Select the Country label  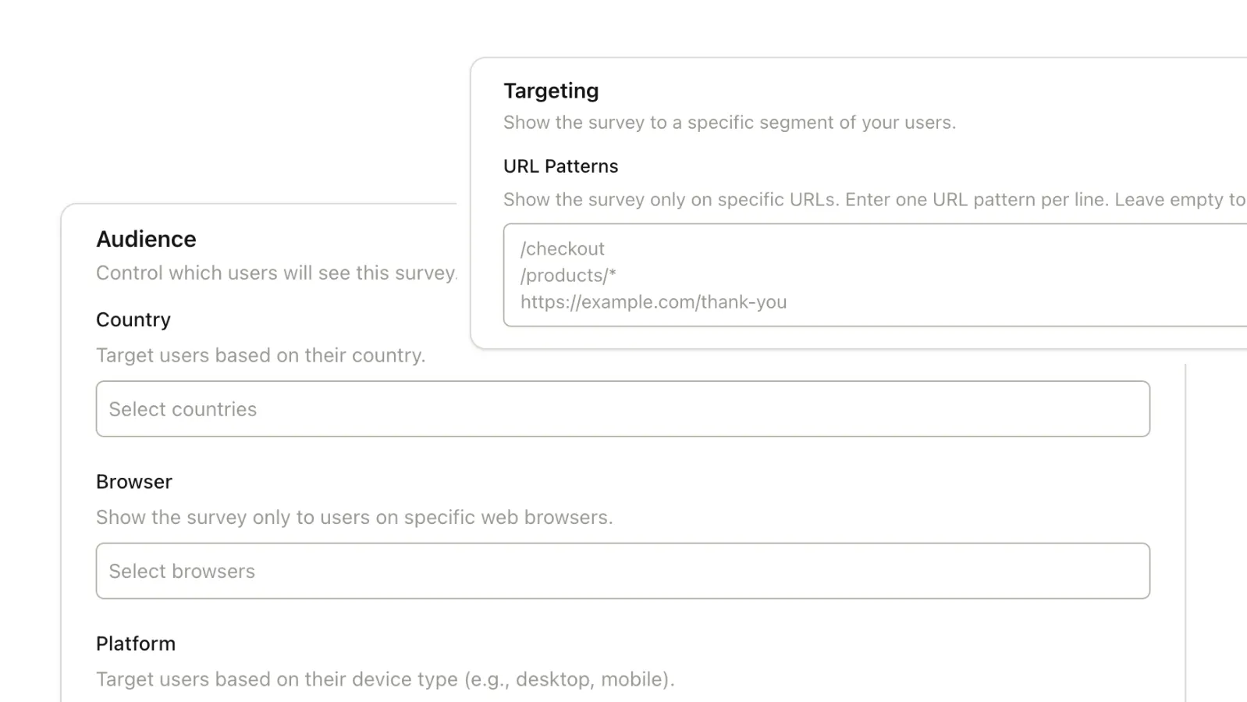(133, 319)
